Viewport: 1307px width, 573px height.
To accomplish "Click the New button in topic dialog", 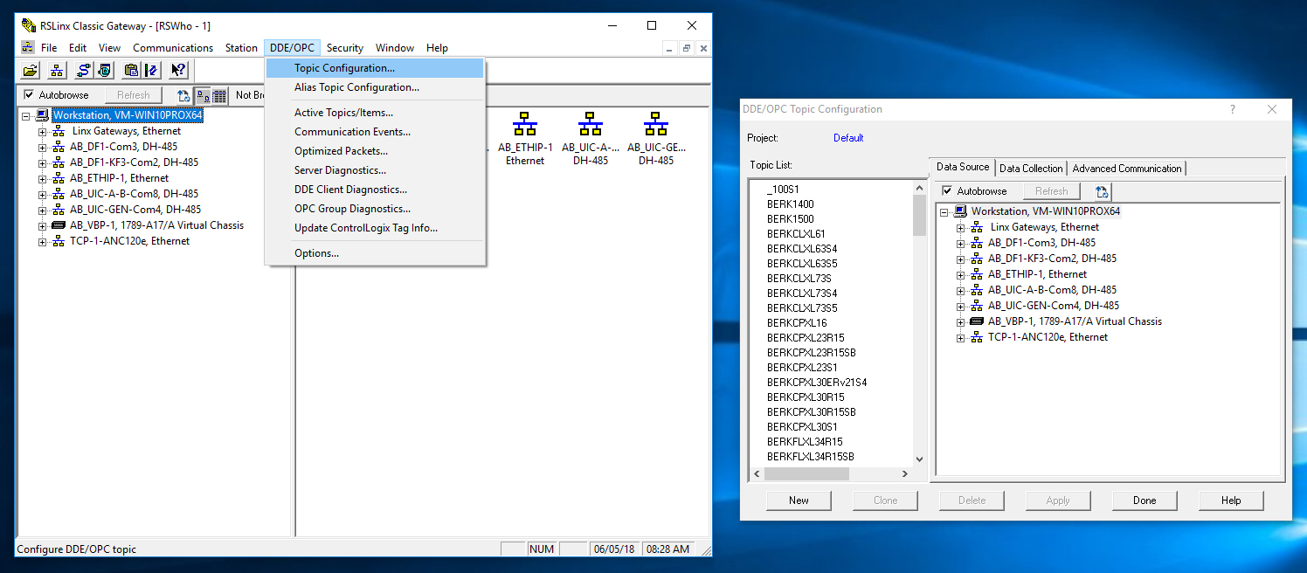I will click(x=799, y=501).
